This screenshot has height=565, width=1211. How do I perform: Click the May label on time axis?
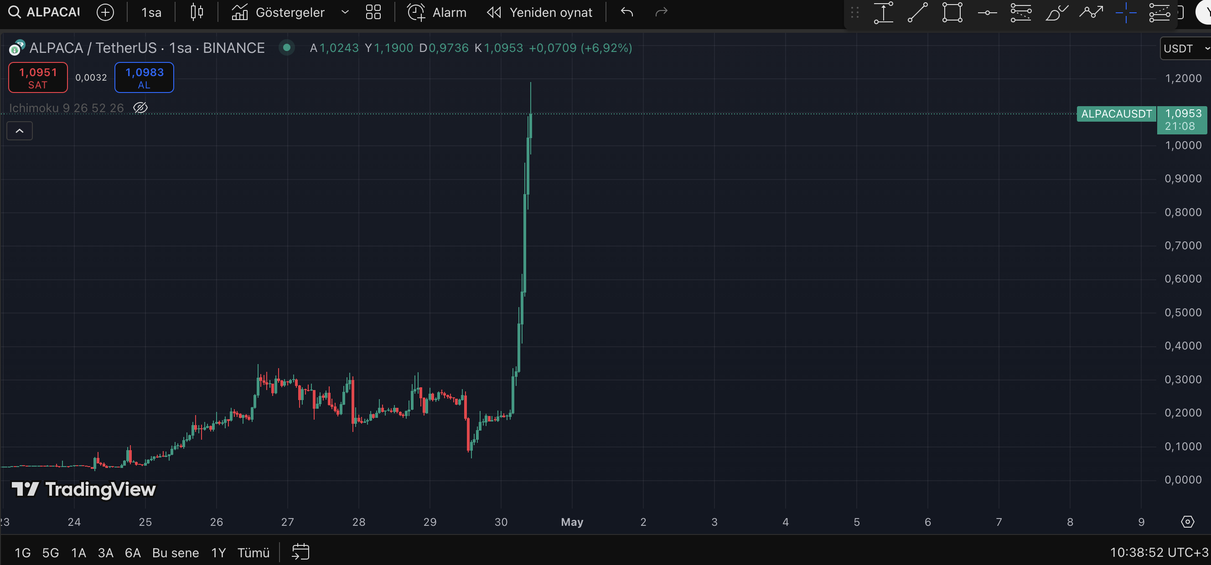(572, 522)
